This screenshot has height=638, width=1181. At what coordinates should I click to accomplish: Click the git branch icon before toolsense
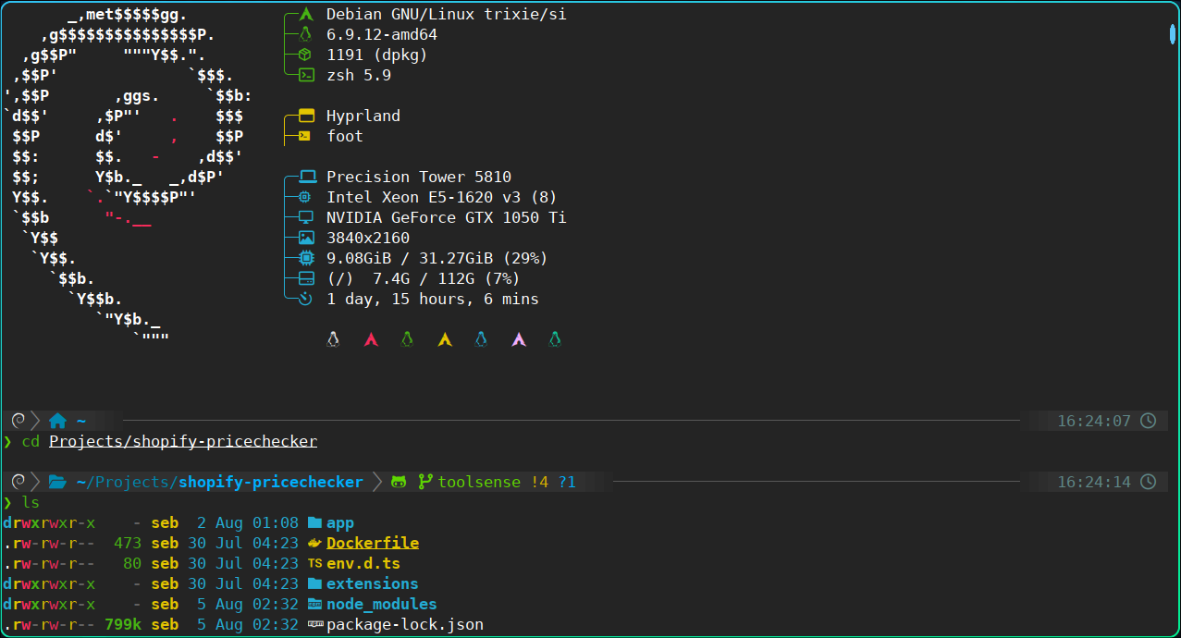coord(425,482)
